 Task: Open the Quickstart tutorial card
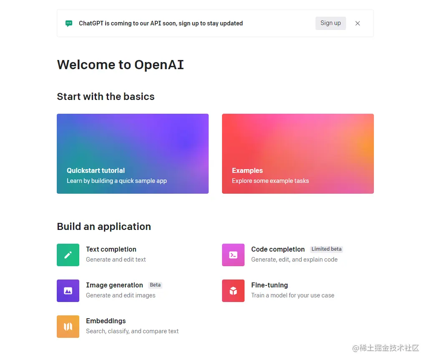133,154
